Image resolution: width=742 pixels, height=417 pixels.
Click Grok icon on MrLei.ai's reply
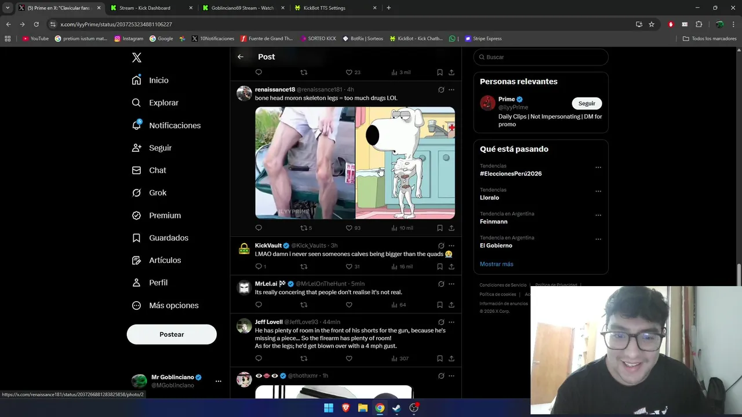pyautogui.click(x=441, y=284)
